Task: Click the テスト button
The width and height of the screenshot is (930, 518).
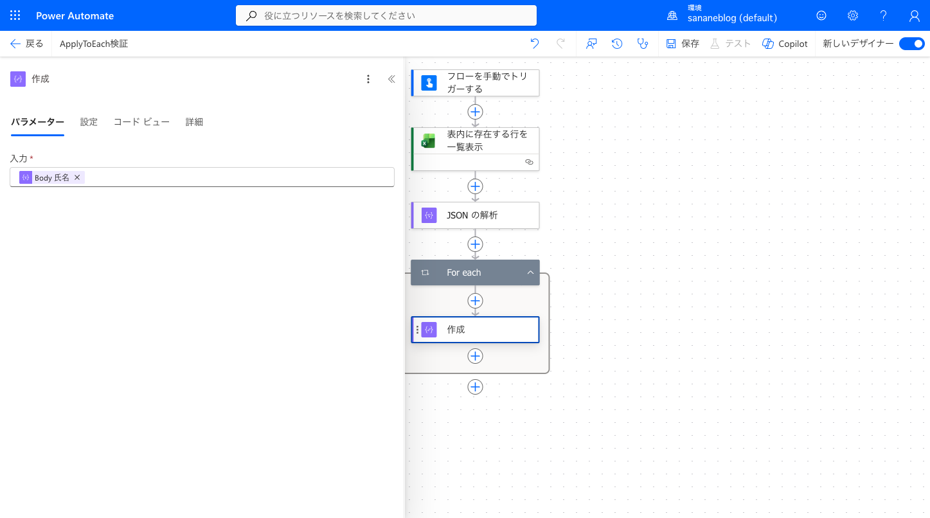Action: 730,44
